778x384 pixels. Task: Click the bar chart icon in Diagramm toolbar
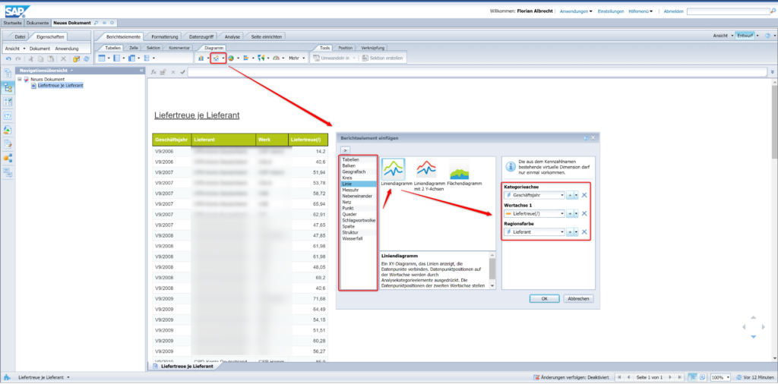(x=201, y=58)
